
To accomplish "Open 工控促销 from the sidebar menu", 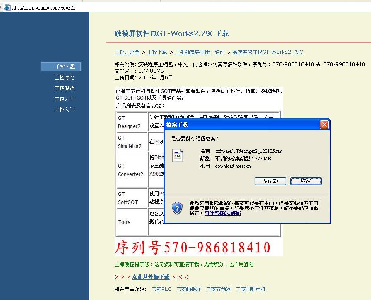I will [65, 88].
